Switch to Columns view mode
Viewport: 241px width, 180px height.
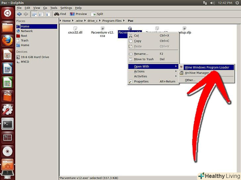(x=48, y=14)
